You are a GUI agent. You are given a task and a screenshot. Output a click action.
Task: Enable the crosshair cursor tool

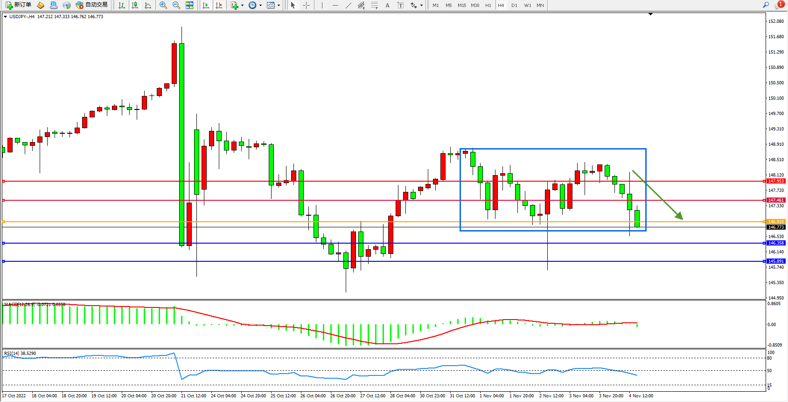pos(306,5)
